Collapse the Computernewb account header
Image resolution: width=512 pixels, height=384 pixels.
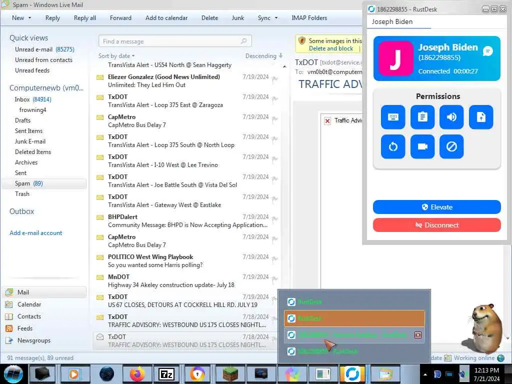(46, 88)
